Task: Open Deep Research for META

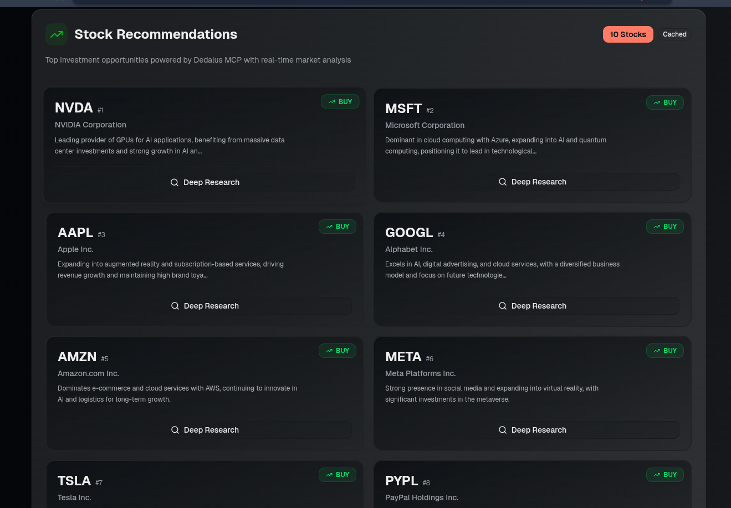Action: tap(533, 430)
